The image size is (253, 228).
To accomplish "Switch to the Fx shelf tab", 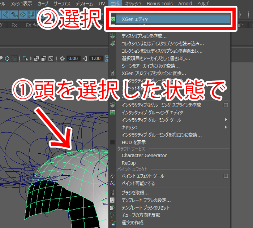I will point(14,25).
